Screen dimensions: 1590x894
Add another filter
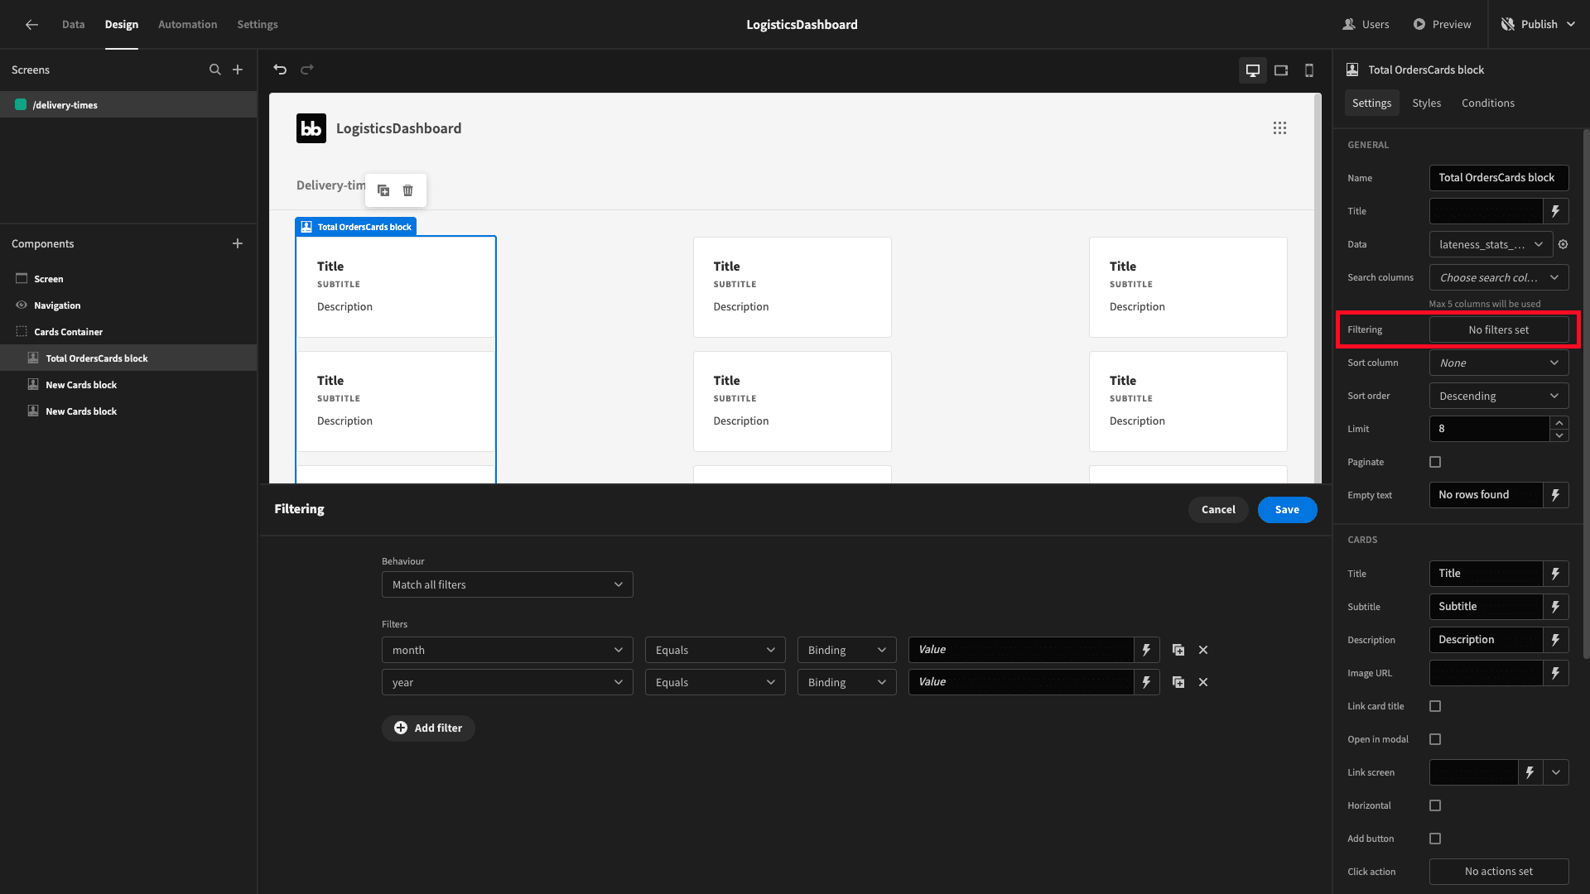[428, 728]
